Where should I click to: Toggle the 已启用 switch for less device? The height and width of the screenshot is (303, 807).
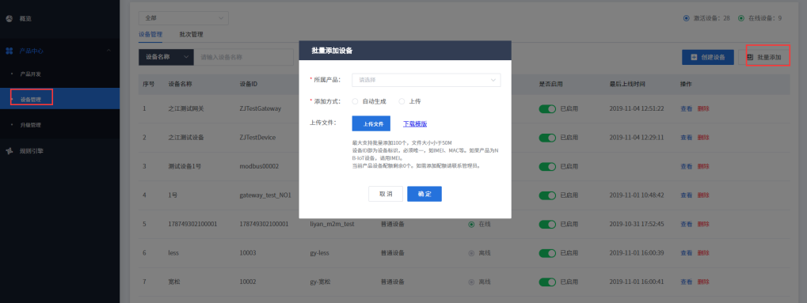coord(547,253)
